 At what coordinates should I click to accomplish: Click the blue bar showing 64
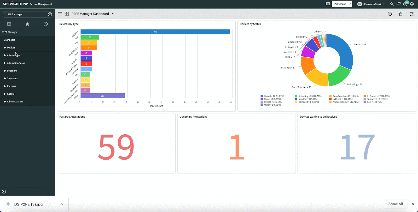(155, 32)
